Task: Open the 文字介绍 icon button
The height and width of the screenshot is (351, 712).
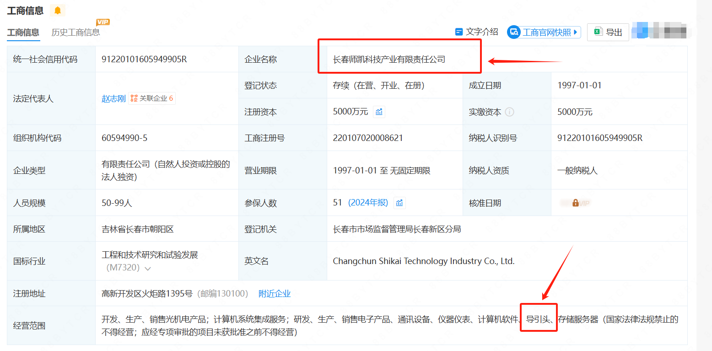Action: tap(459, 32)
